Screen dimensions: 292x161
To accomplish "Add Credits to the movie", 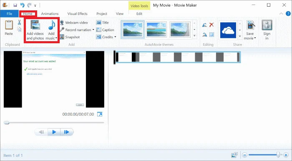I will (x=105, y=37).
